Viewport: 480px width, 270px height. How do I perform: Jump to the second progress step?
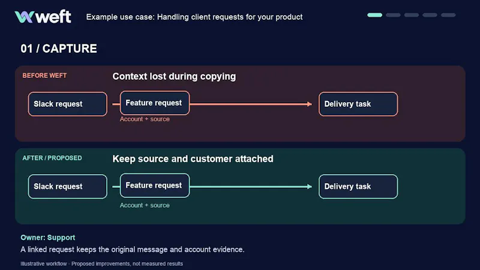click(x=393, y=15)
